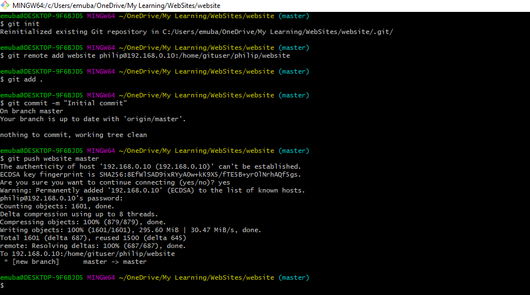
Task: Click the ECDSA key fingerprint line
Action: [150, 174]
